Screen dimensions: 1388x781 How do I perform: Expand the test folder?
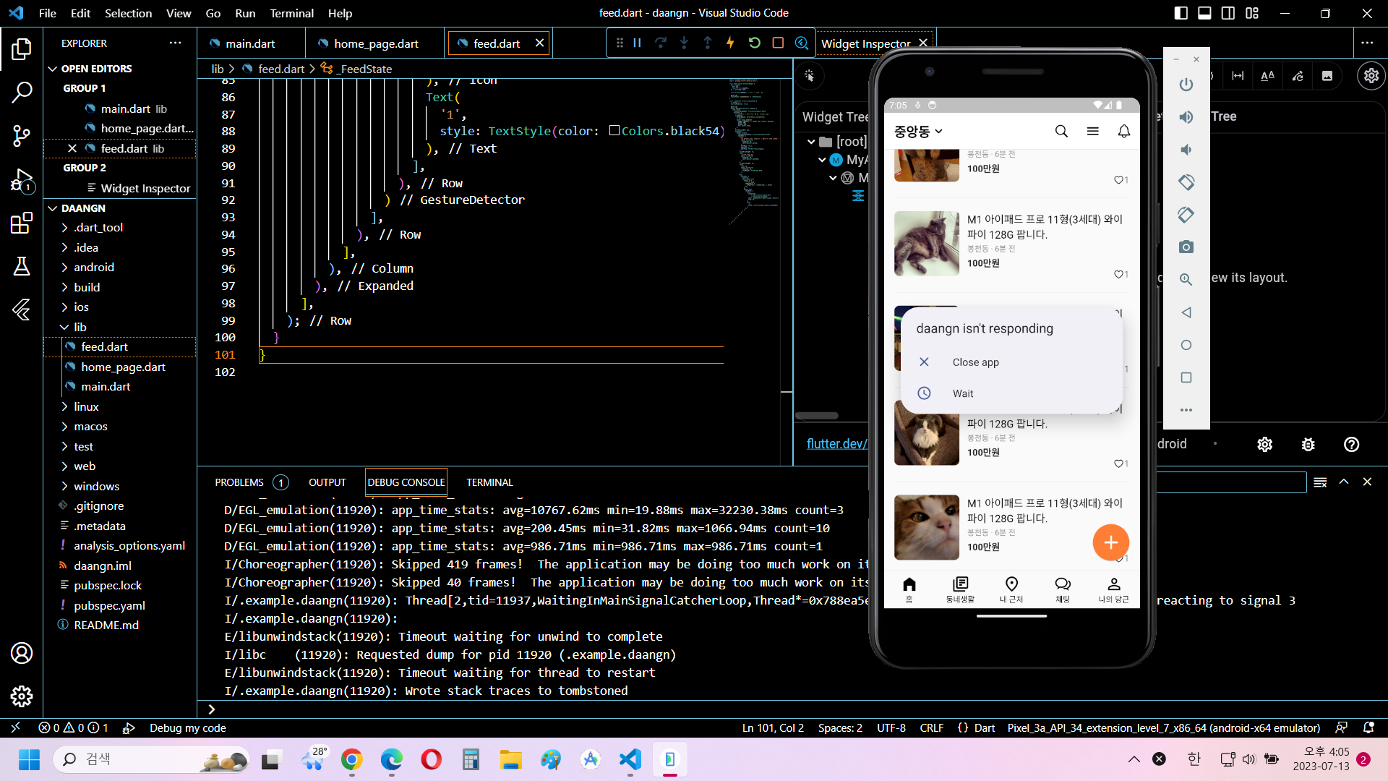(83, 446)
